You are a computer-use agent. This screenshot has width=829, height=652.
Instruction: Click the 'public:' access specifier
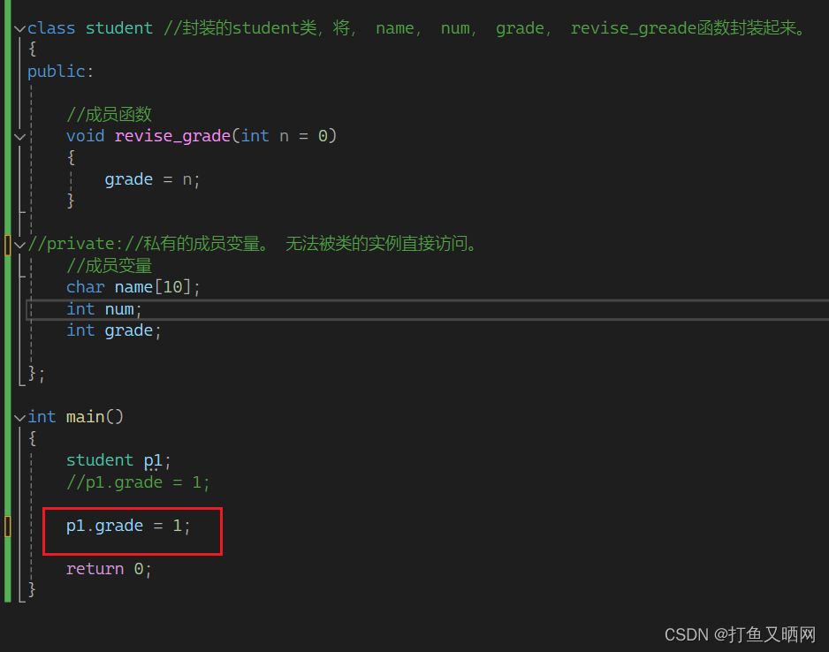point(60,72)
